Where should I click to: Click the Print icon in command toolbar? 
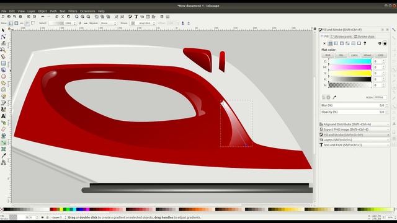click(20, 17)
